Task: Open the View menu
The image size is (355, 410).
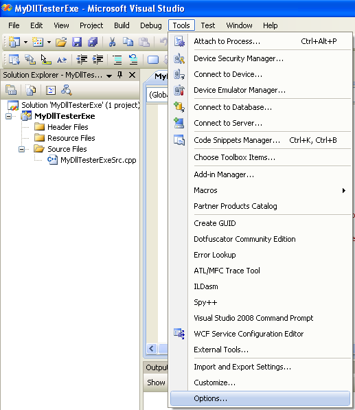Action: pos(61,25)
